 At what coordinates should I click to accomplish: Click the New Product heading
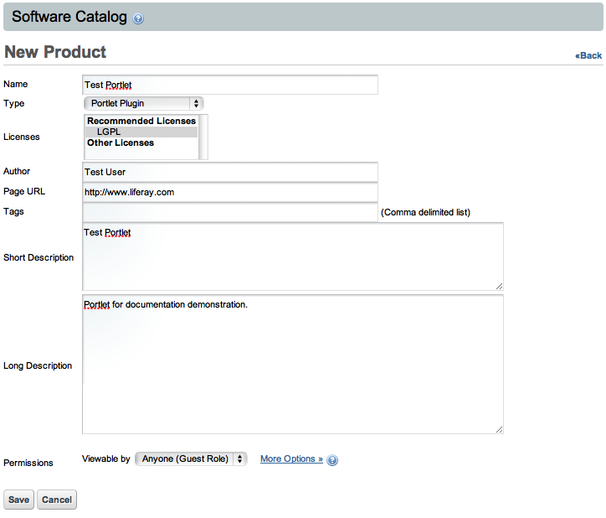click(x=55, y=52)
